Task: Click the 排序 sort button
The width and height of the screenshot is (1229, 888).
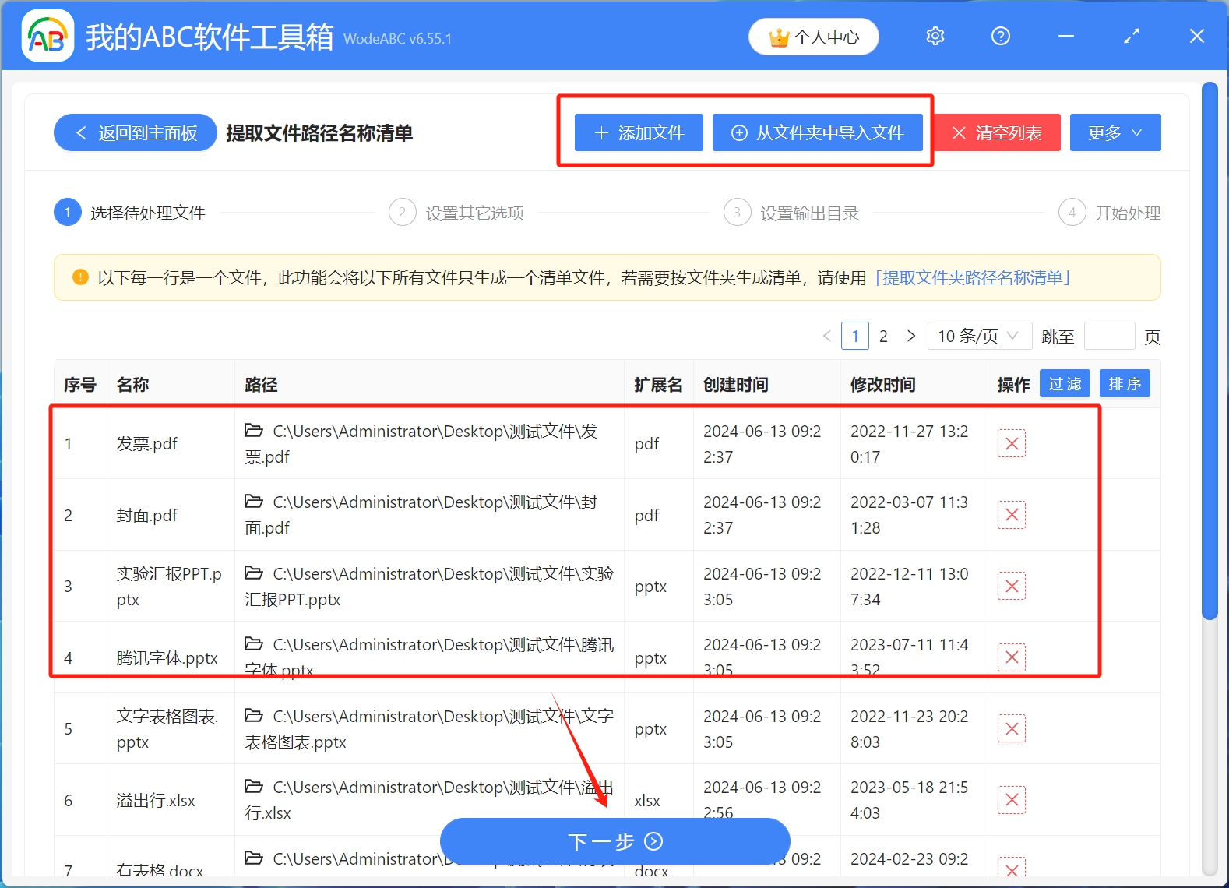Action: tap(1125, 384)
